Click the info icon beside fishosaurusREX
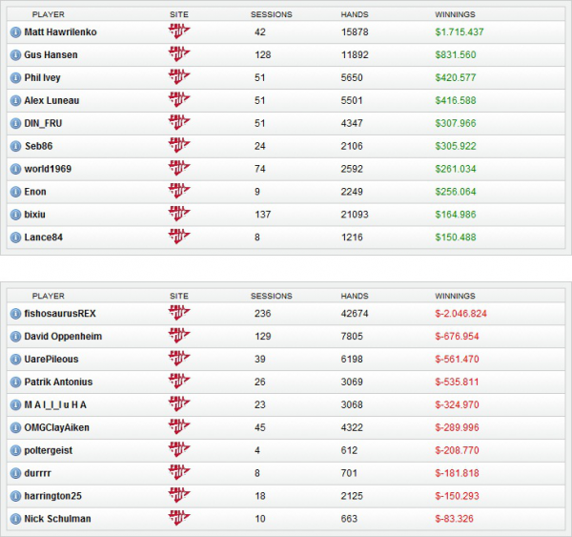This screenshot has height=537, width=572. click(x=15, y=313)
